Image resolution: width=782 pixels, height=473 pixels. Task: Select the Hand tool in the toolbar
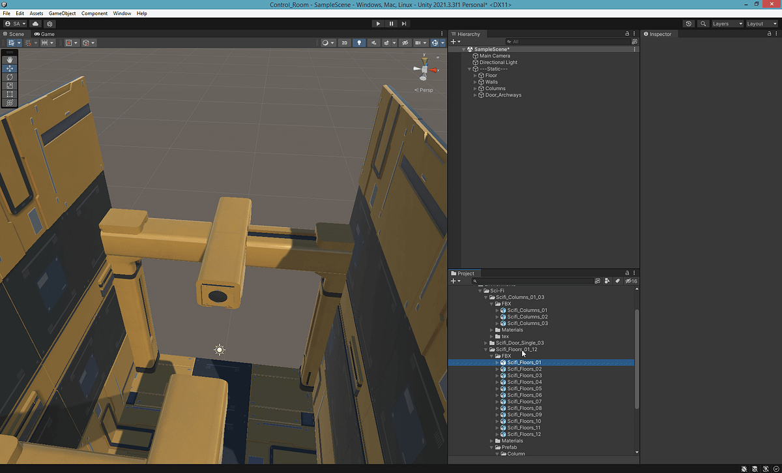coord(9,59)
